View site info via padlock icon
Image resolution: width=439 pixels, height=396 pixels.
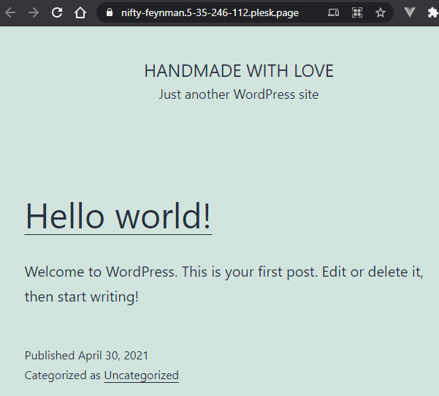coord(110,12)
